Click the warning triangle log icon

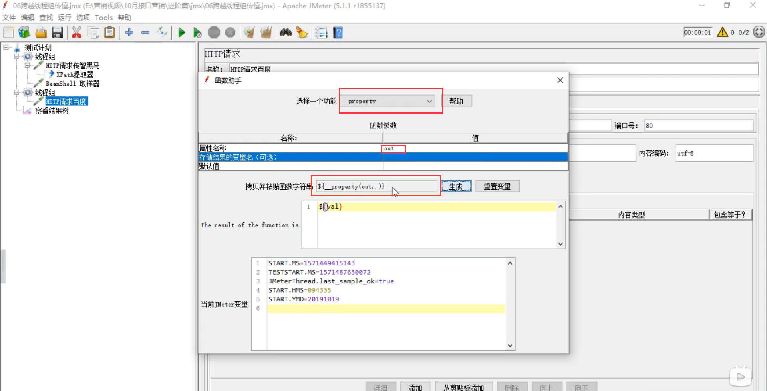(722, 32)
